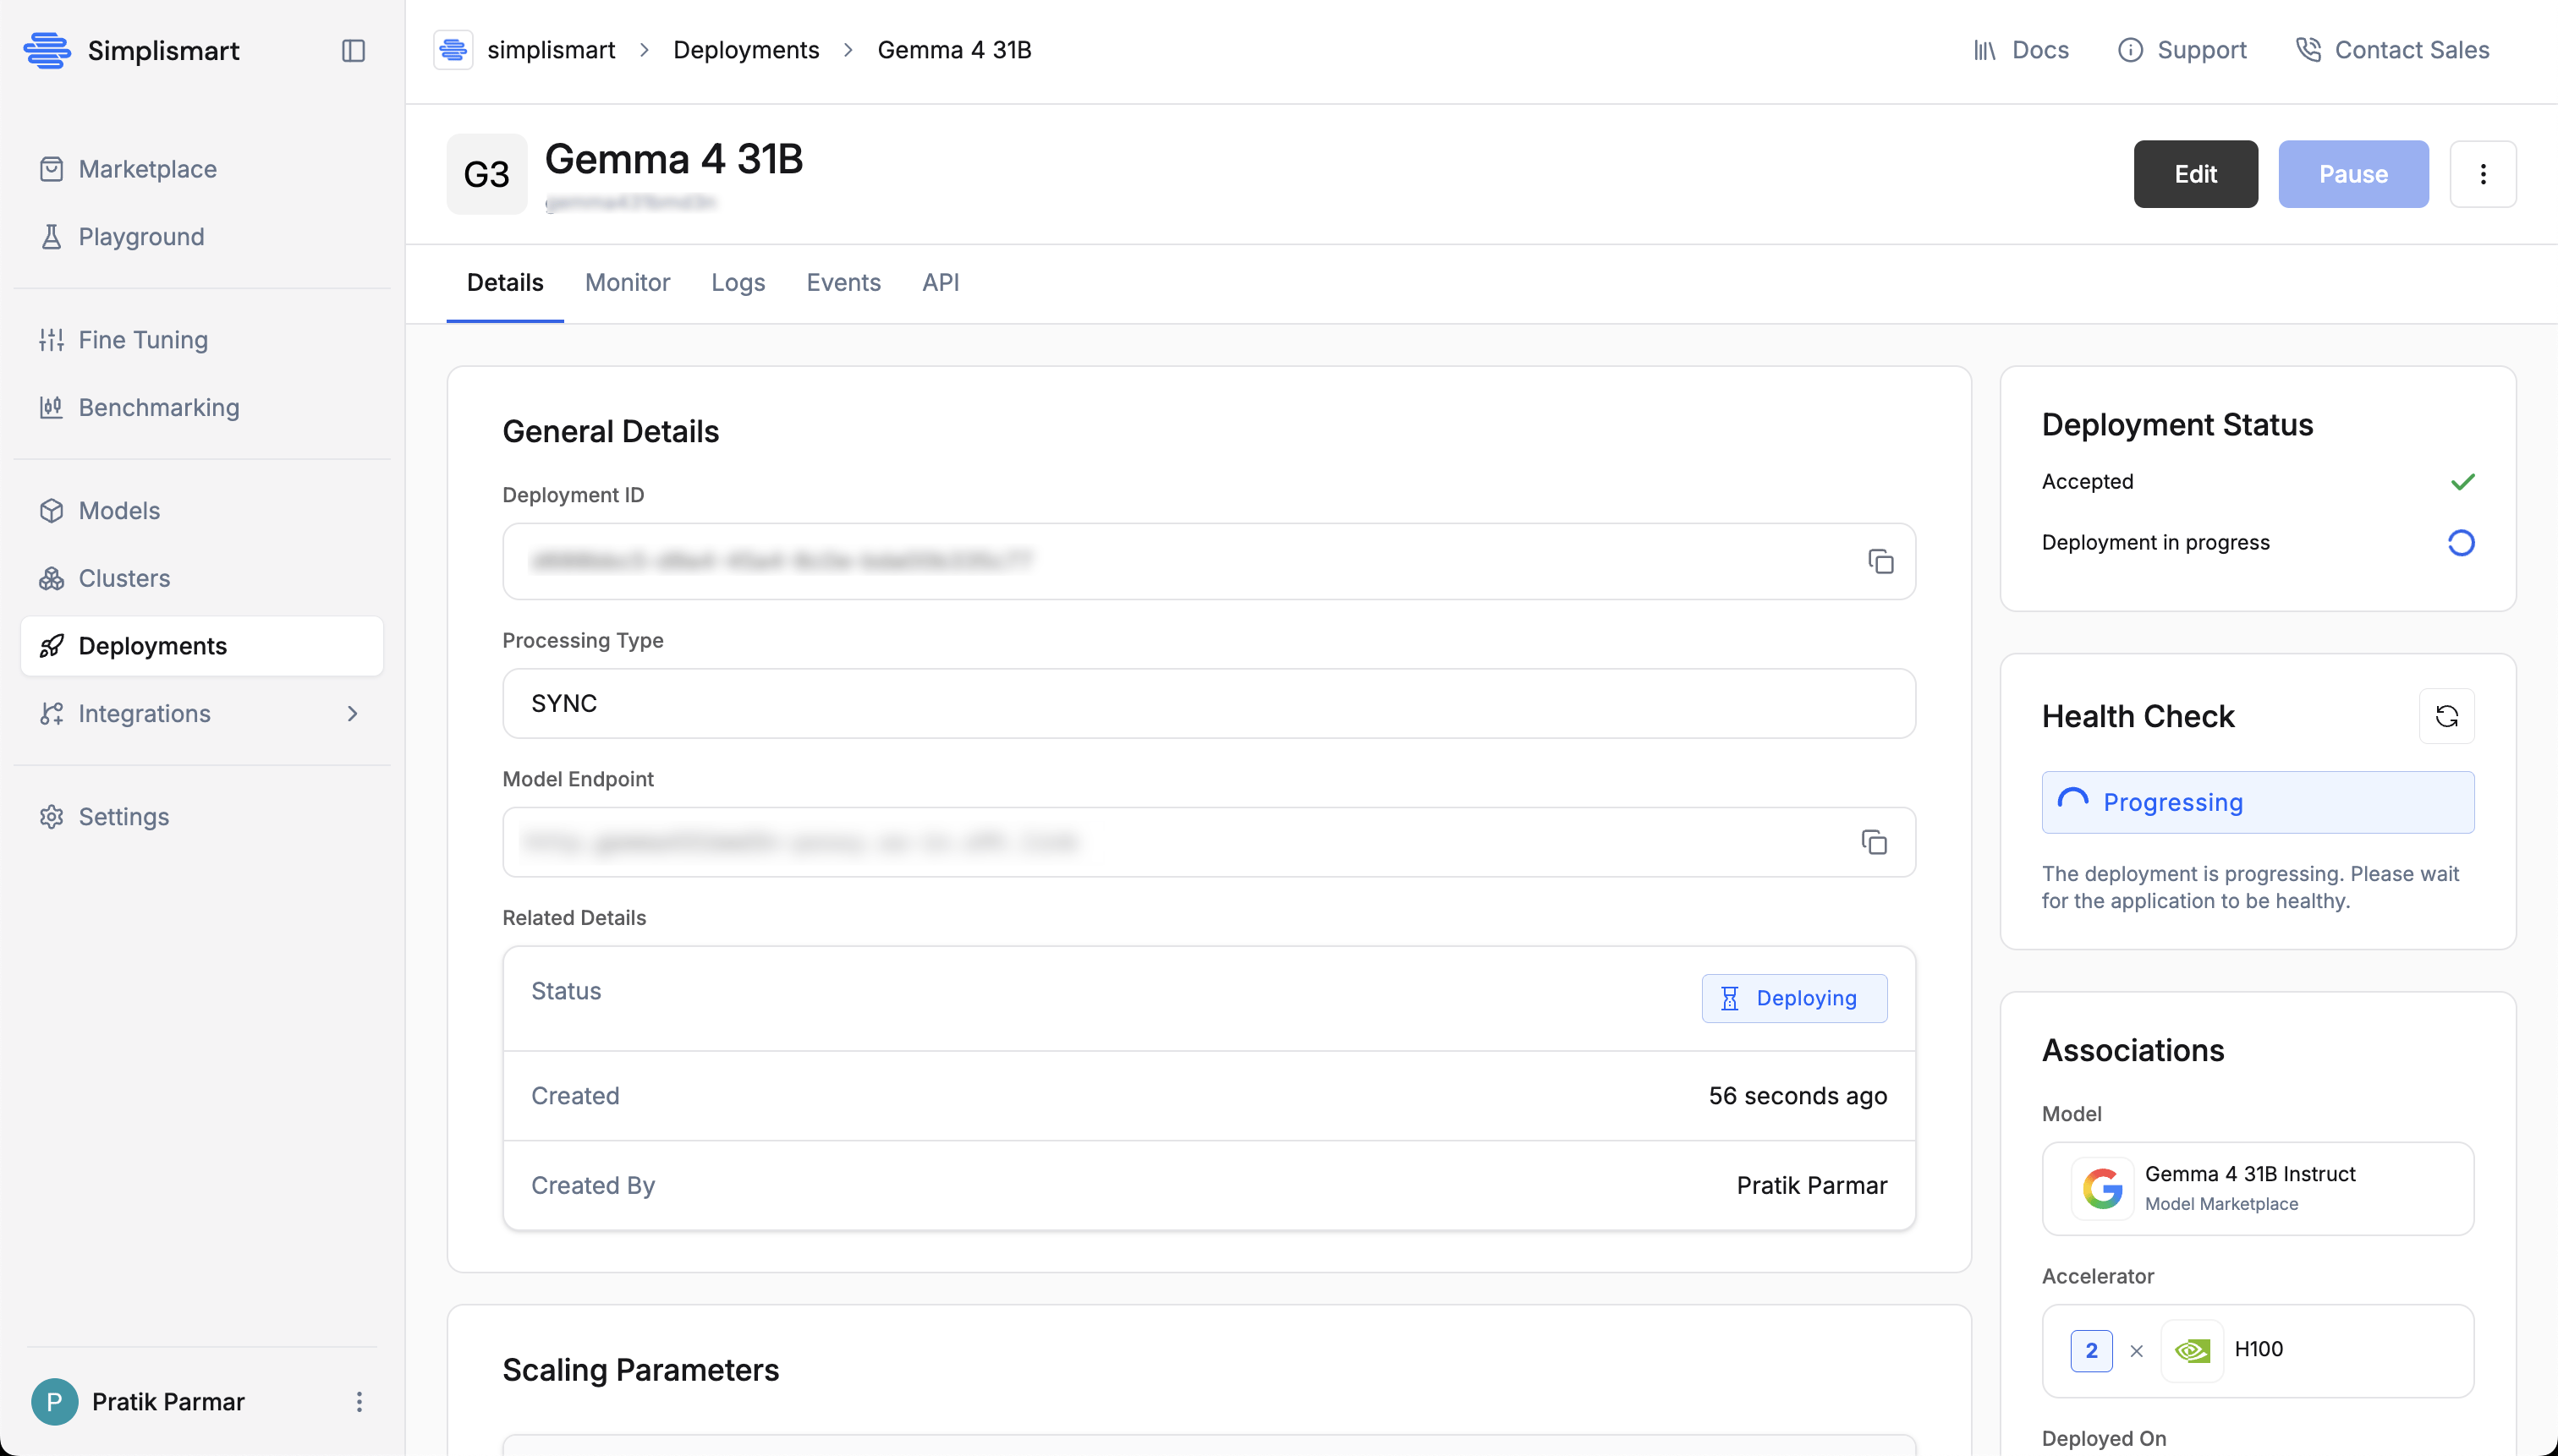Click the Pause deployment button
The width and height of the screenshot is (2558, 1456).
pyautogui.click(x=2353, y=174)
